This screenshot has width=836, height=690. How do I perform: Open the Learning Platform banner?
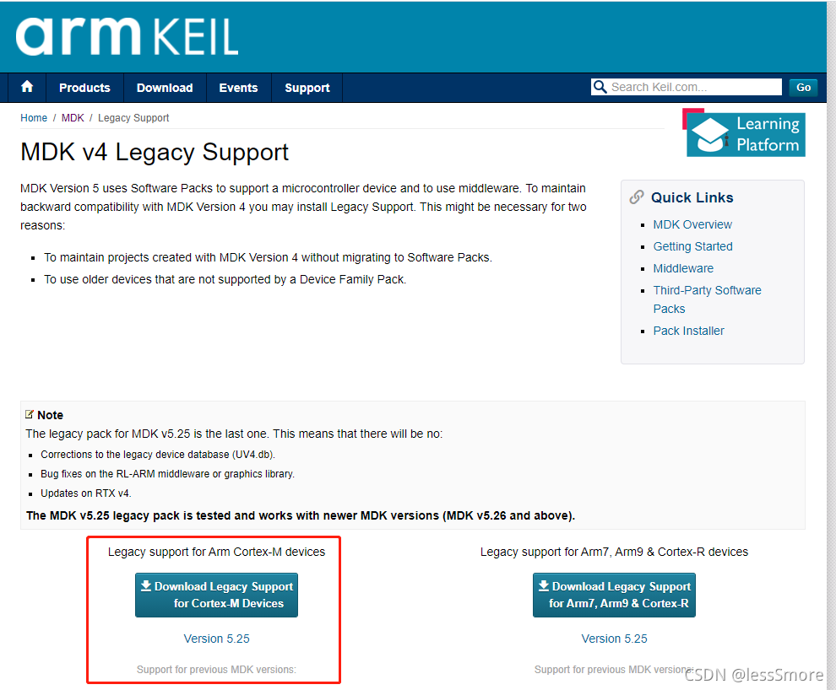coord(744,132)
